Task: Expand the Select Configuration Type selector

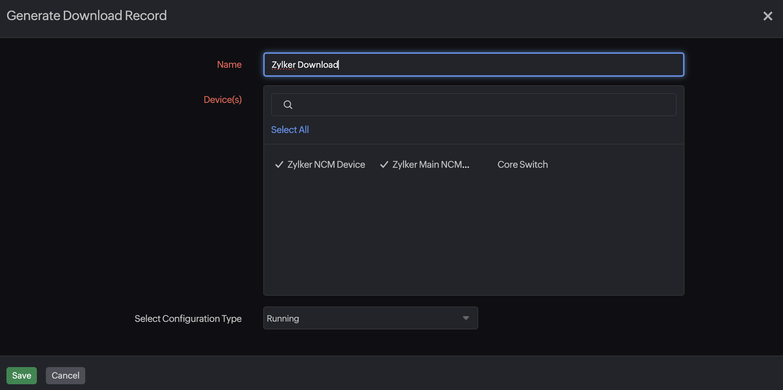Action: coord(371,318)
